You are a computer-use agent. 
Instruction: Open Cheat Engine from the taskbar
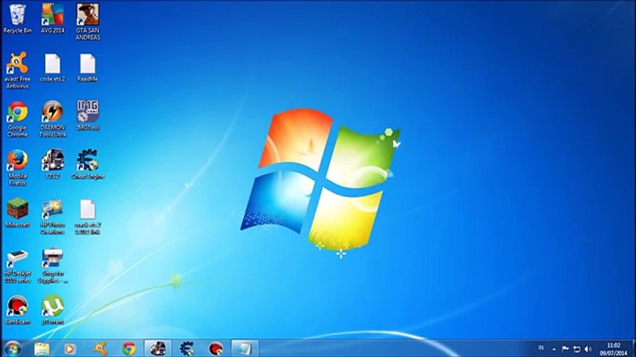point(186,349)
